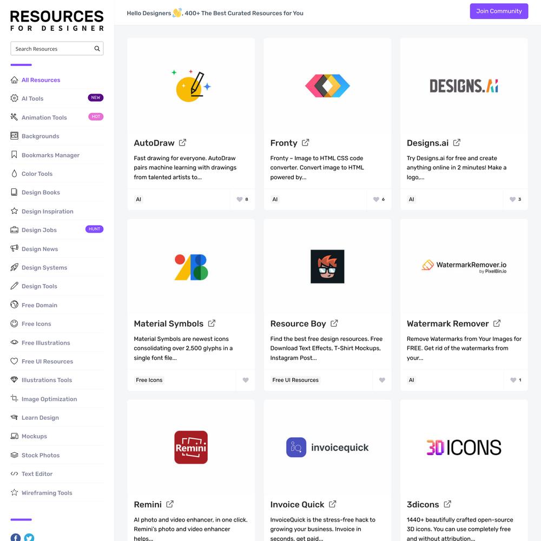Select Free Illustrations category
Screen dimensions: 541x541
click(45, 342)
